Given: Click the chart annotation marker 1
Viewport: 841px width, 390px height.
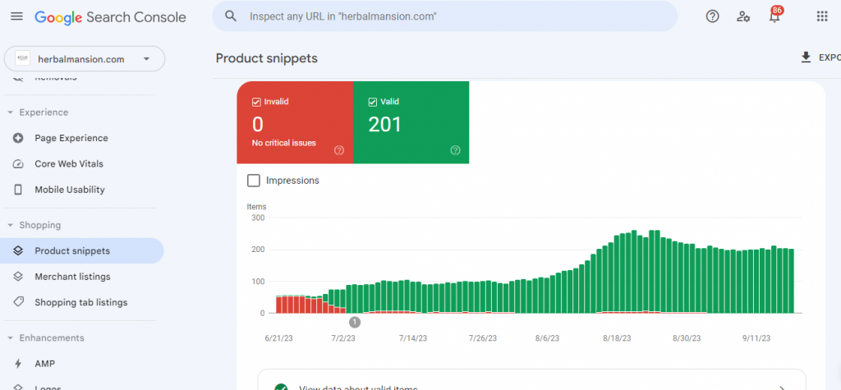Looking at the screenshot, I should point(355,322).
